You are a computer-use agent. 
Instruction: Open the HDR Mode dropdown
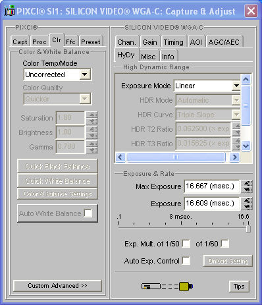click(236, 100)
